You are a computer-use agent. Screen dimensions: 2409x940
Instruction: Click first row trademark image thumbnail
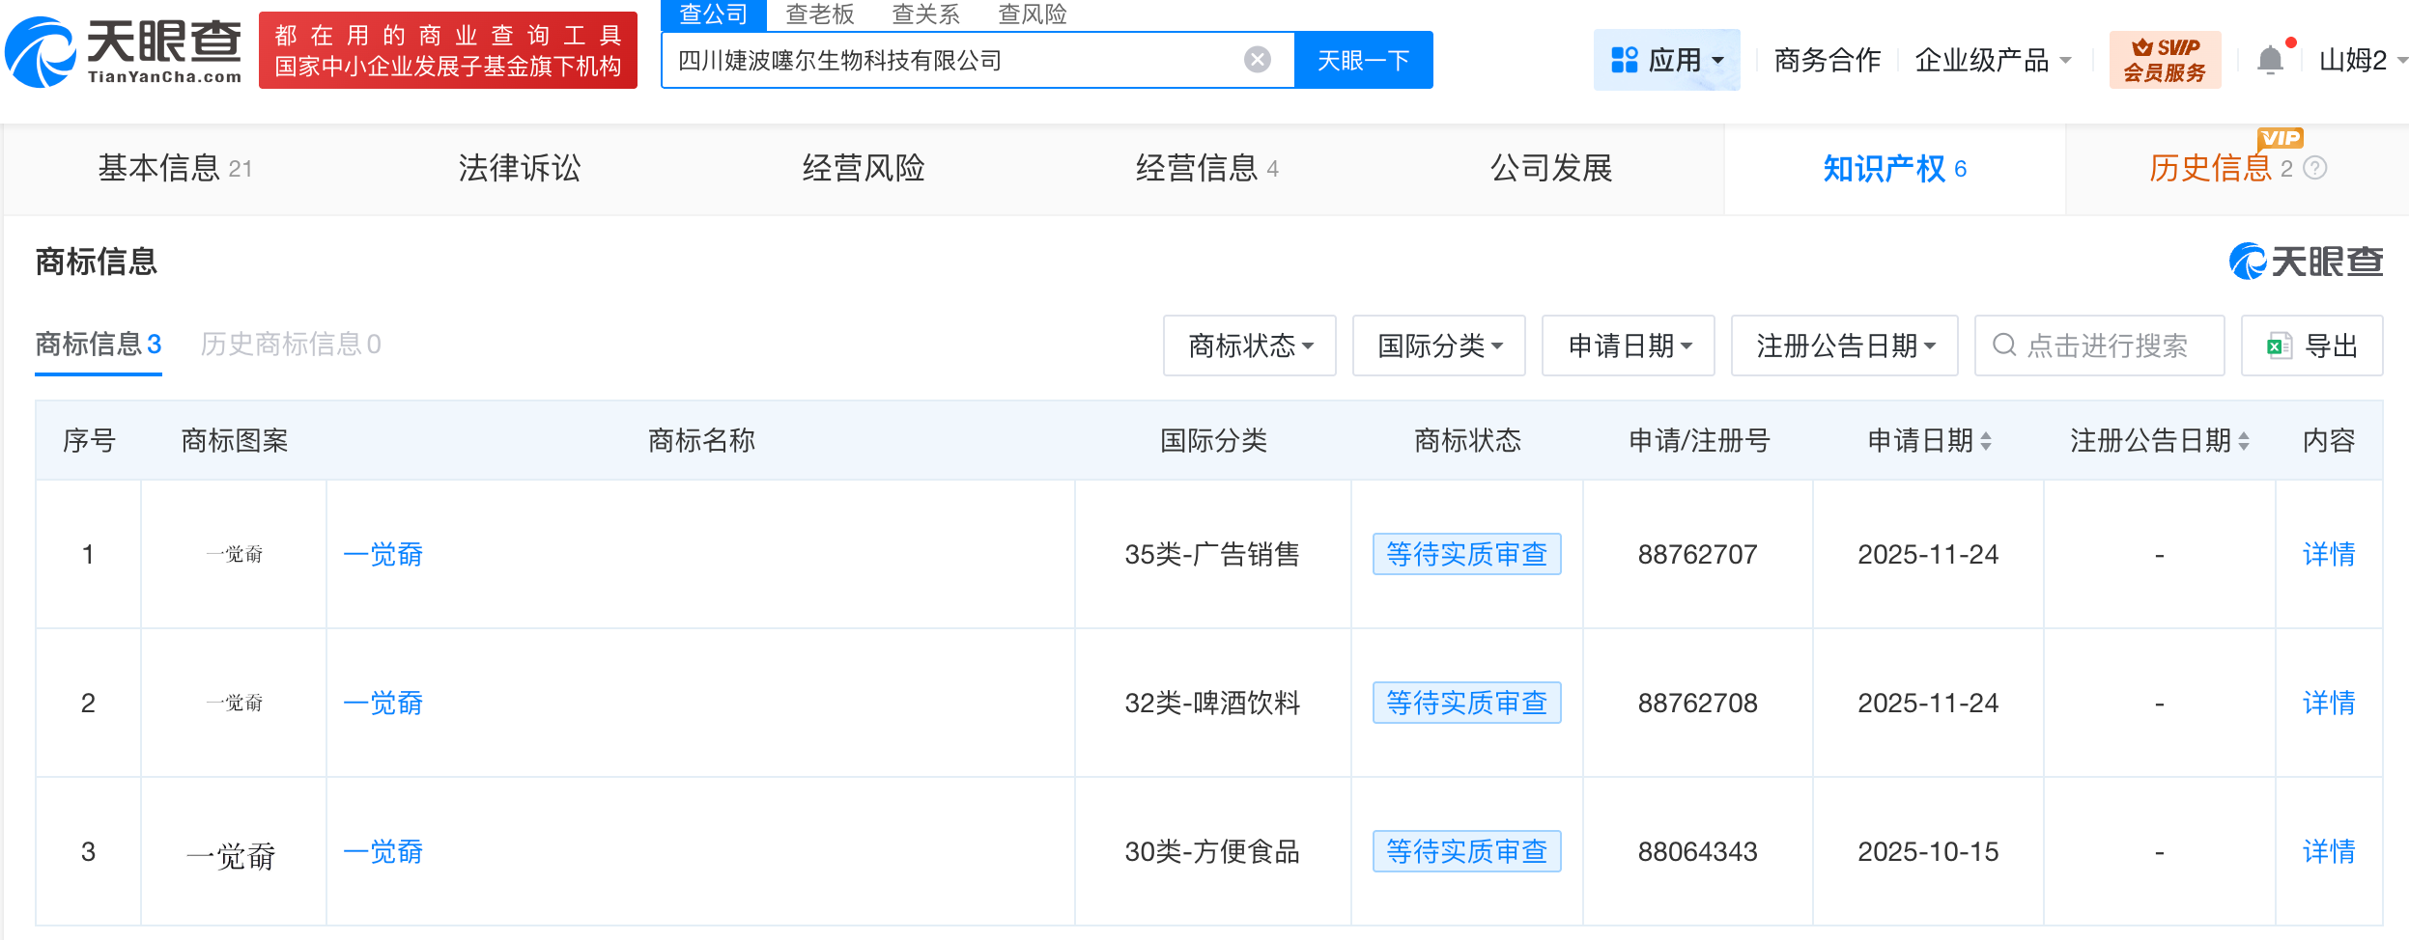pos(234,554)
